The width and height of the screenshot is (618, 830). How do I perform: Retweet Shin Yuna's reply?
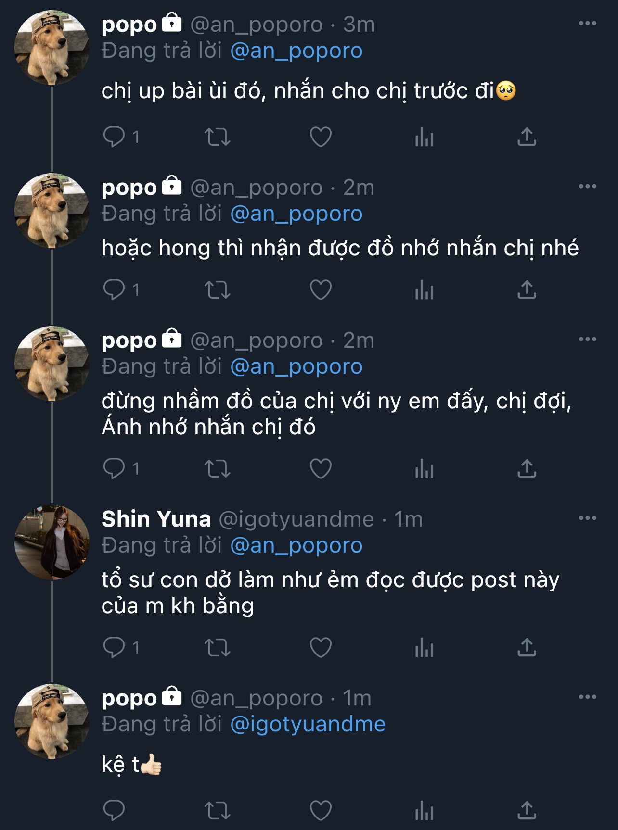point(218,648)
